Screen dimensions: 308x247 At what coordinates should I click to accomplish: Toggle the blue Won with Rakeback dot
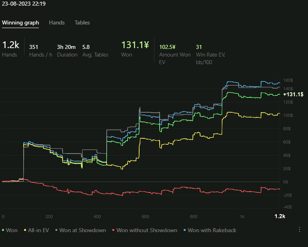pyautogui.click(x=184, y=230)
